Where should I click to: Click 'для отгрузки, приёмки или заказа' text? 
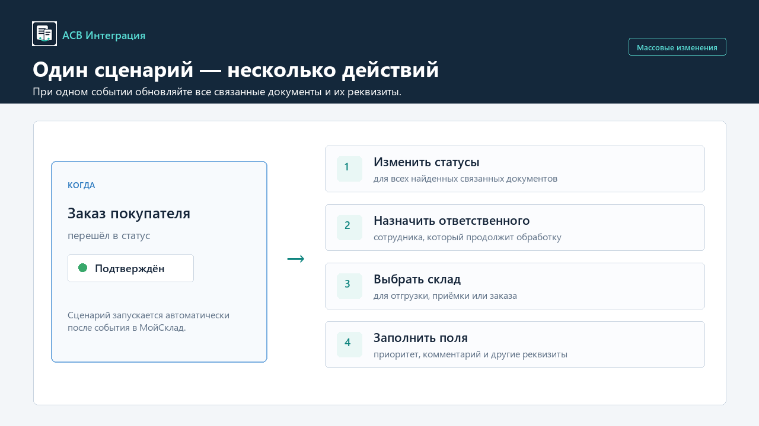coord(445,295)
